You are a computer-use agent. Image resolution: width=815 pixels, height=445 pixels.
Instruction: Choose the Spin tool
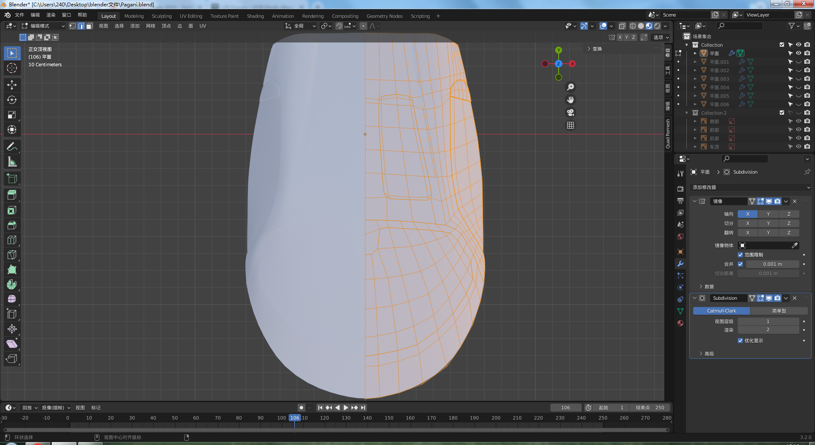coord(12,284)
